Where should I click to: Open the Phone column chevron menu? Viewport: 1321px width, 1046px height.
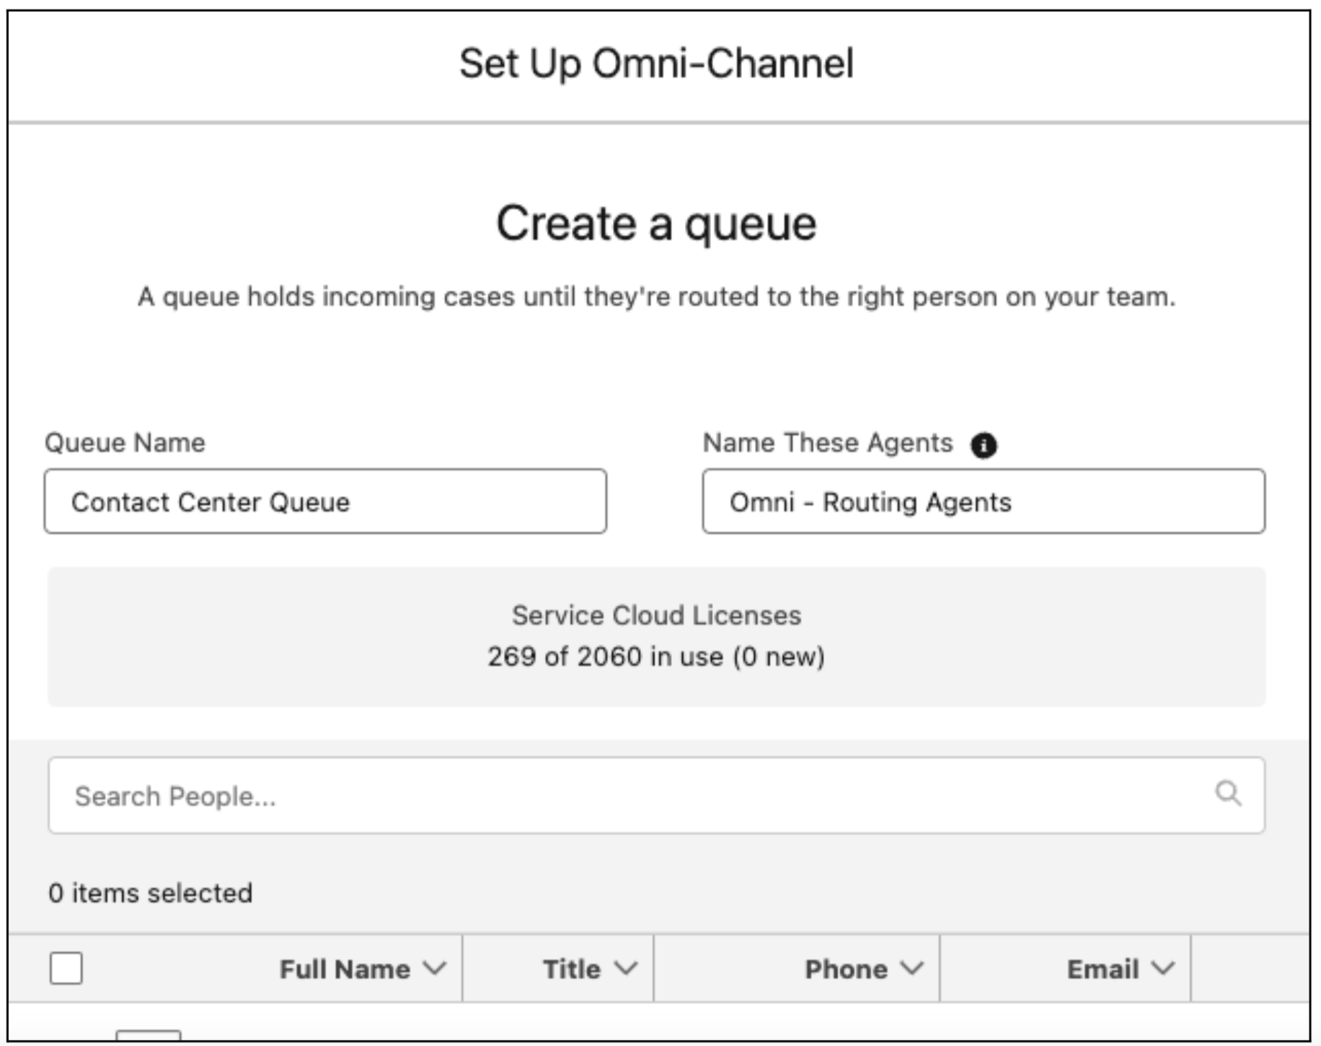[x=912, y=968]
